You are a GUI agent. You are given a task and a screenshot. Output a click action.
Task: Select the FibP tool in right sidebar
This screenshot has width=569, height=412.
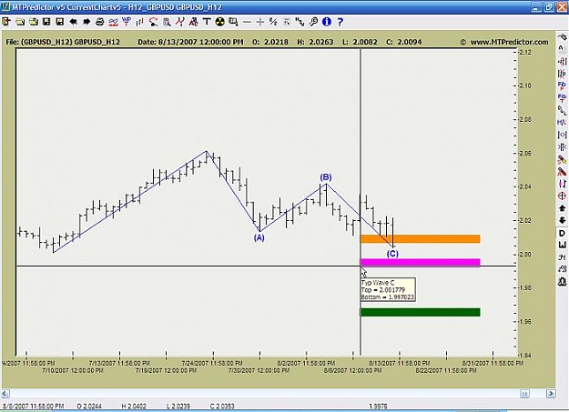click(x=562, y=85)
